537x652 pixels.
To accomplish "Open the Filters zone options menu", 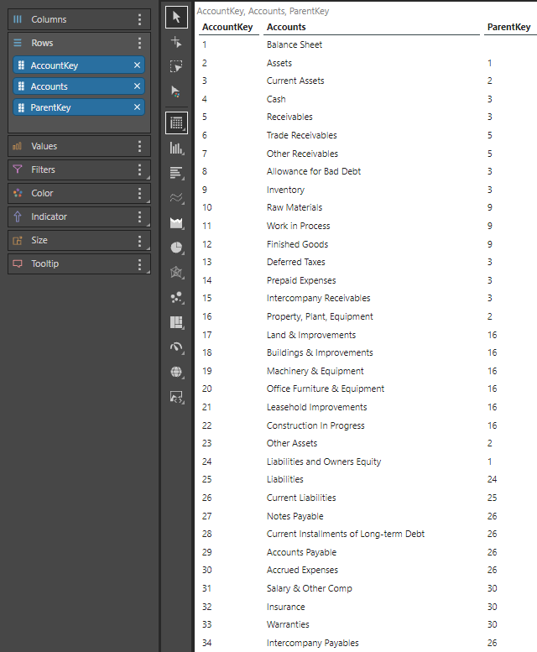I will pos(139,170).
